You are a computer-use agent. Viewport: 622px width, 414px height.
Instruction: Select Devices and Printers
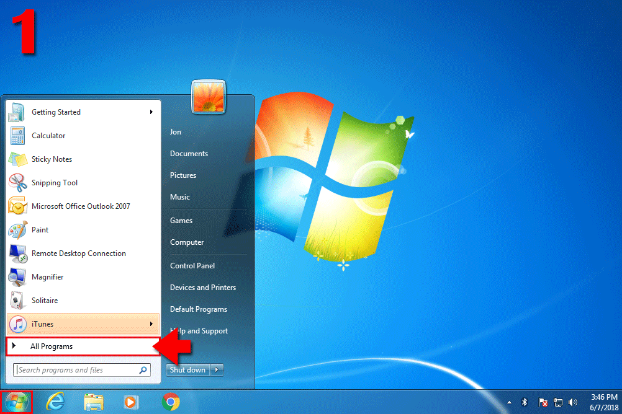click(x=203, y=288)
